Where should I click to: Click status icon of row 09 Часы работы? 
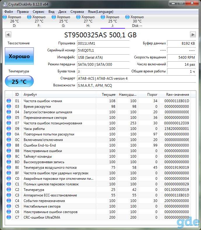pyautogui.click(x=9, y=128)
